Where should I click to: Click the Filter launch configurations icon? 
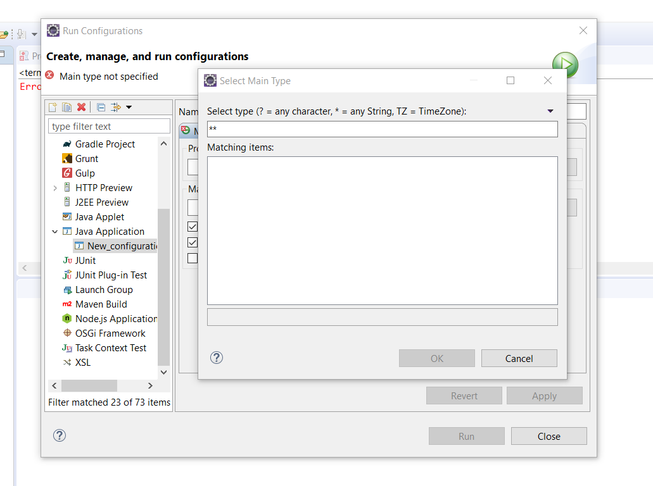[x=116, y=108]
